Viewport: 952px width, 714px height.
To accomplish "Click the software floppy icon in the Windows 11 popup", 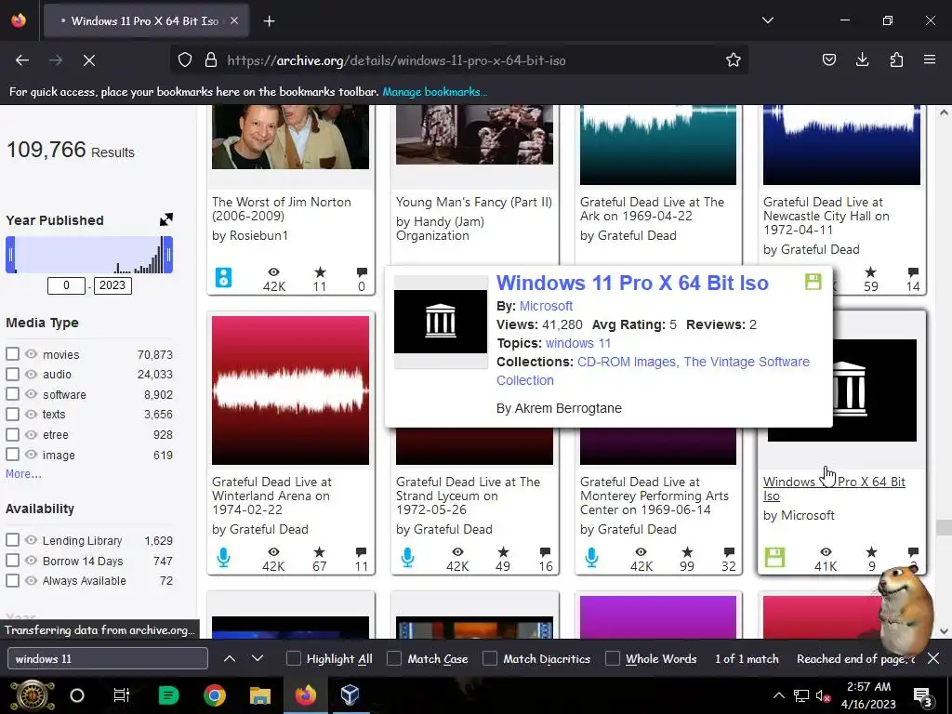I will 813,282.
